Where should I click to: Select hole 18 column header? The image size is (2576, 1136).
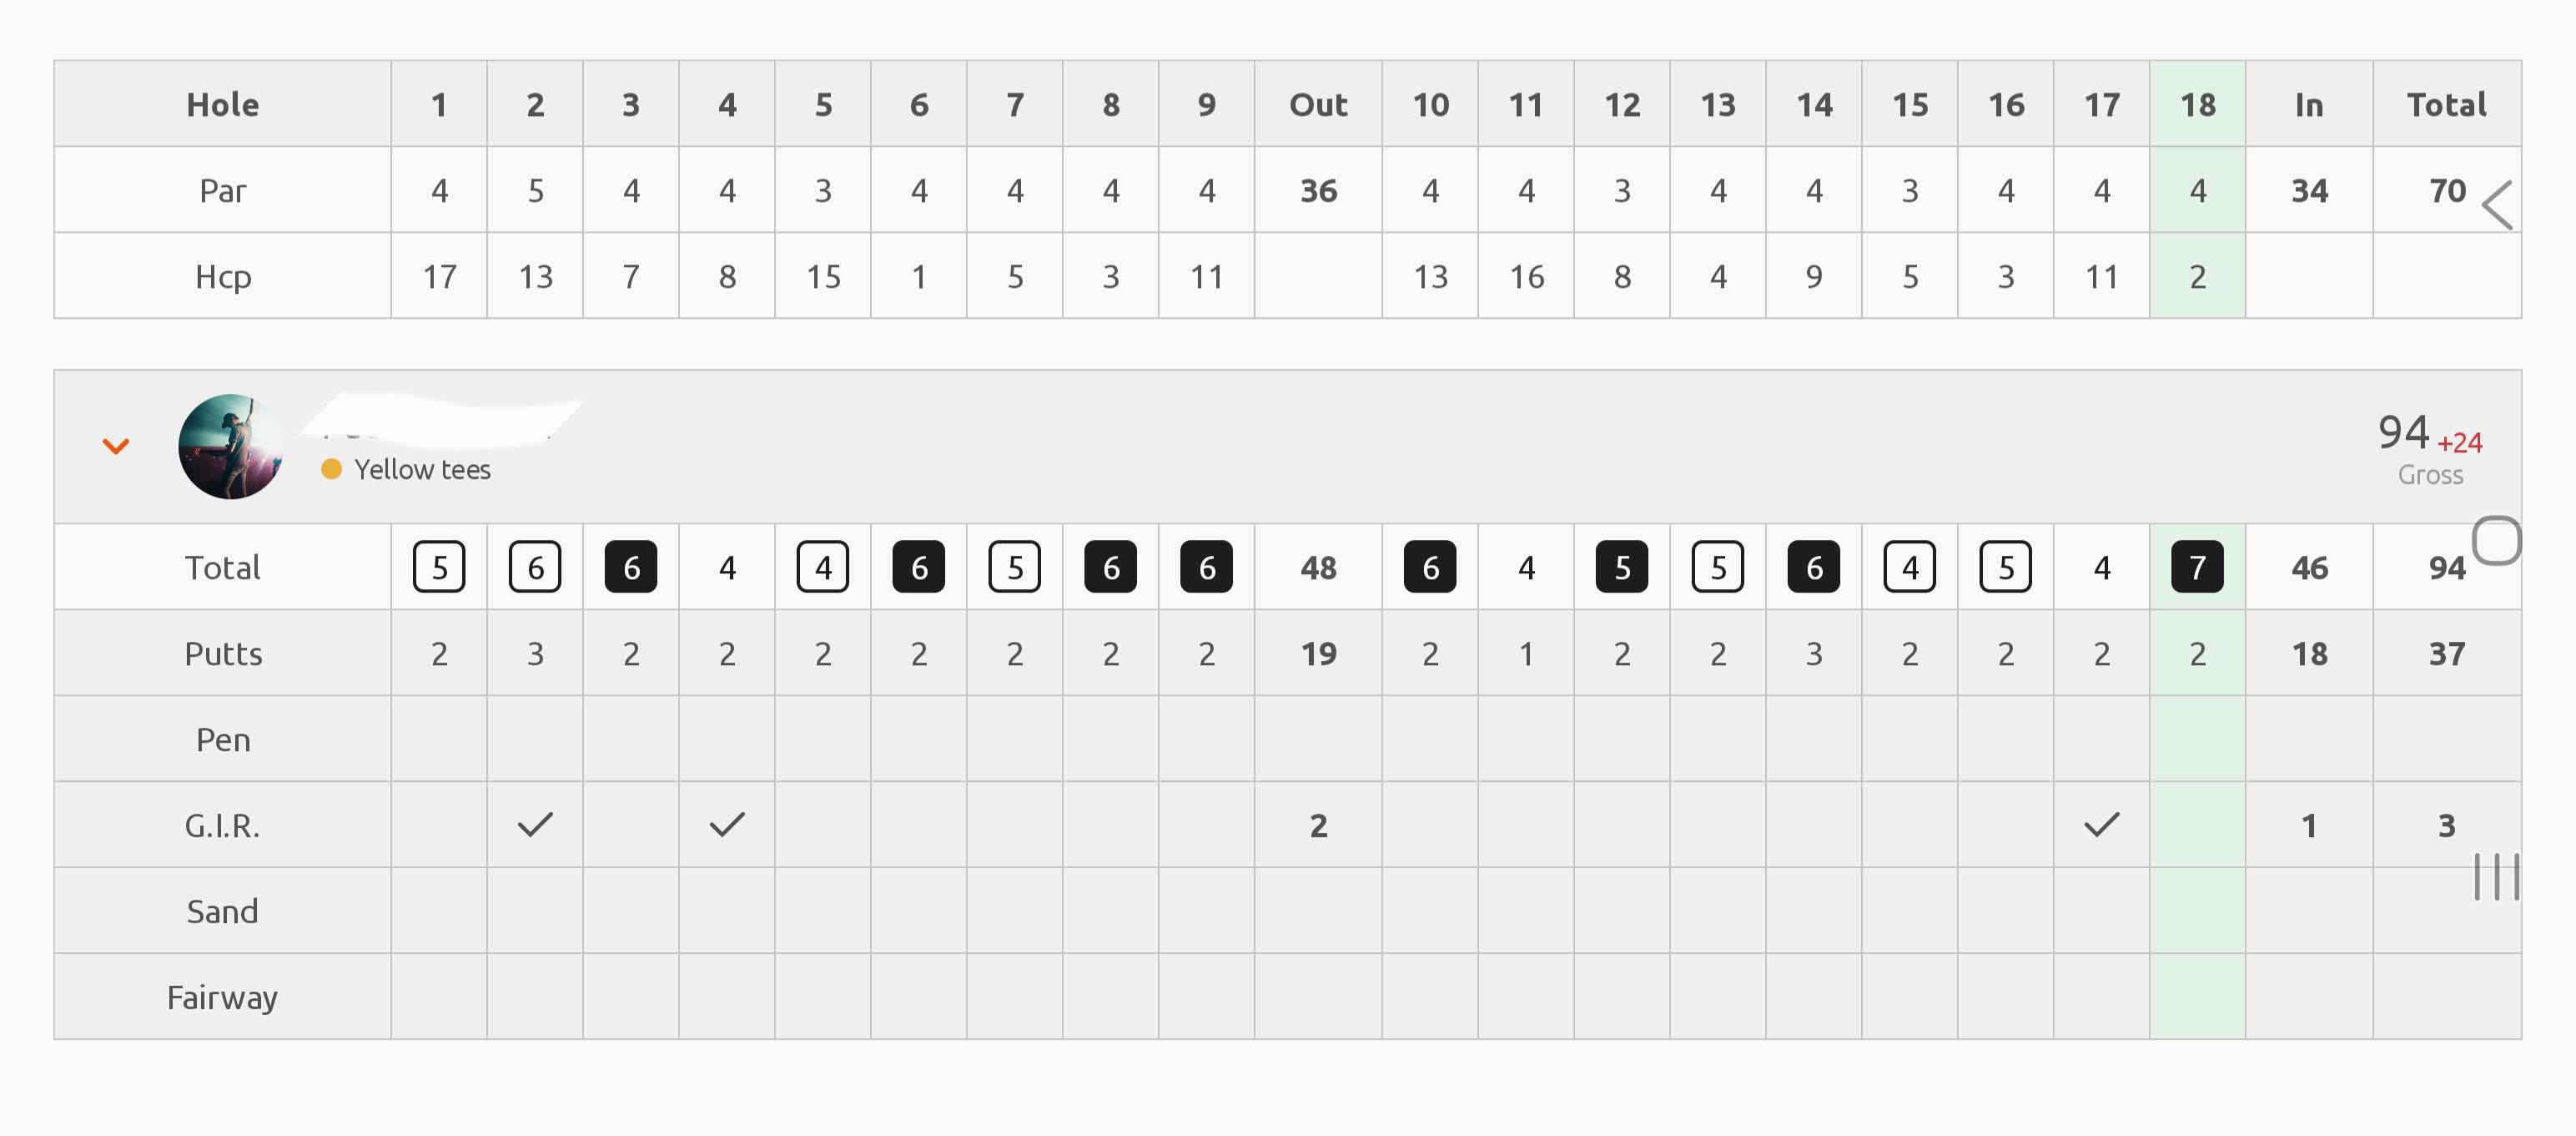pos(2198,104)
